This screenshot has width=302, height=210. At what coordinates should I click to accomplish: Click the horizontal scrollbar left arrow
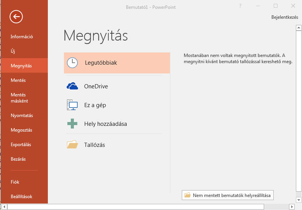click(4, 207)
